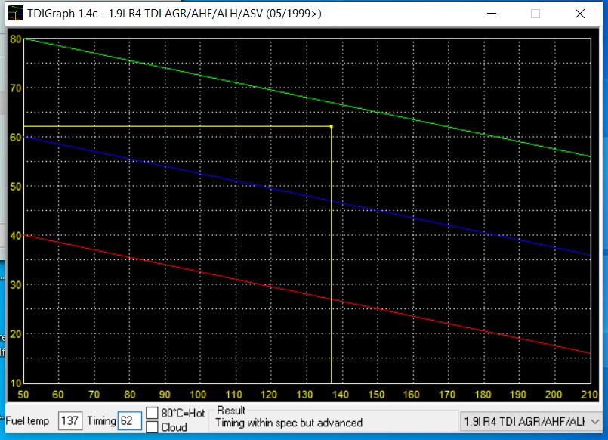
Task: Expand the engine type dropdown arrow
Action: coord(594,421)
